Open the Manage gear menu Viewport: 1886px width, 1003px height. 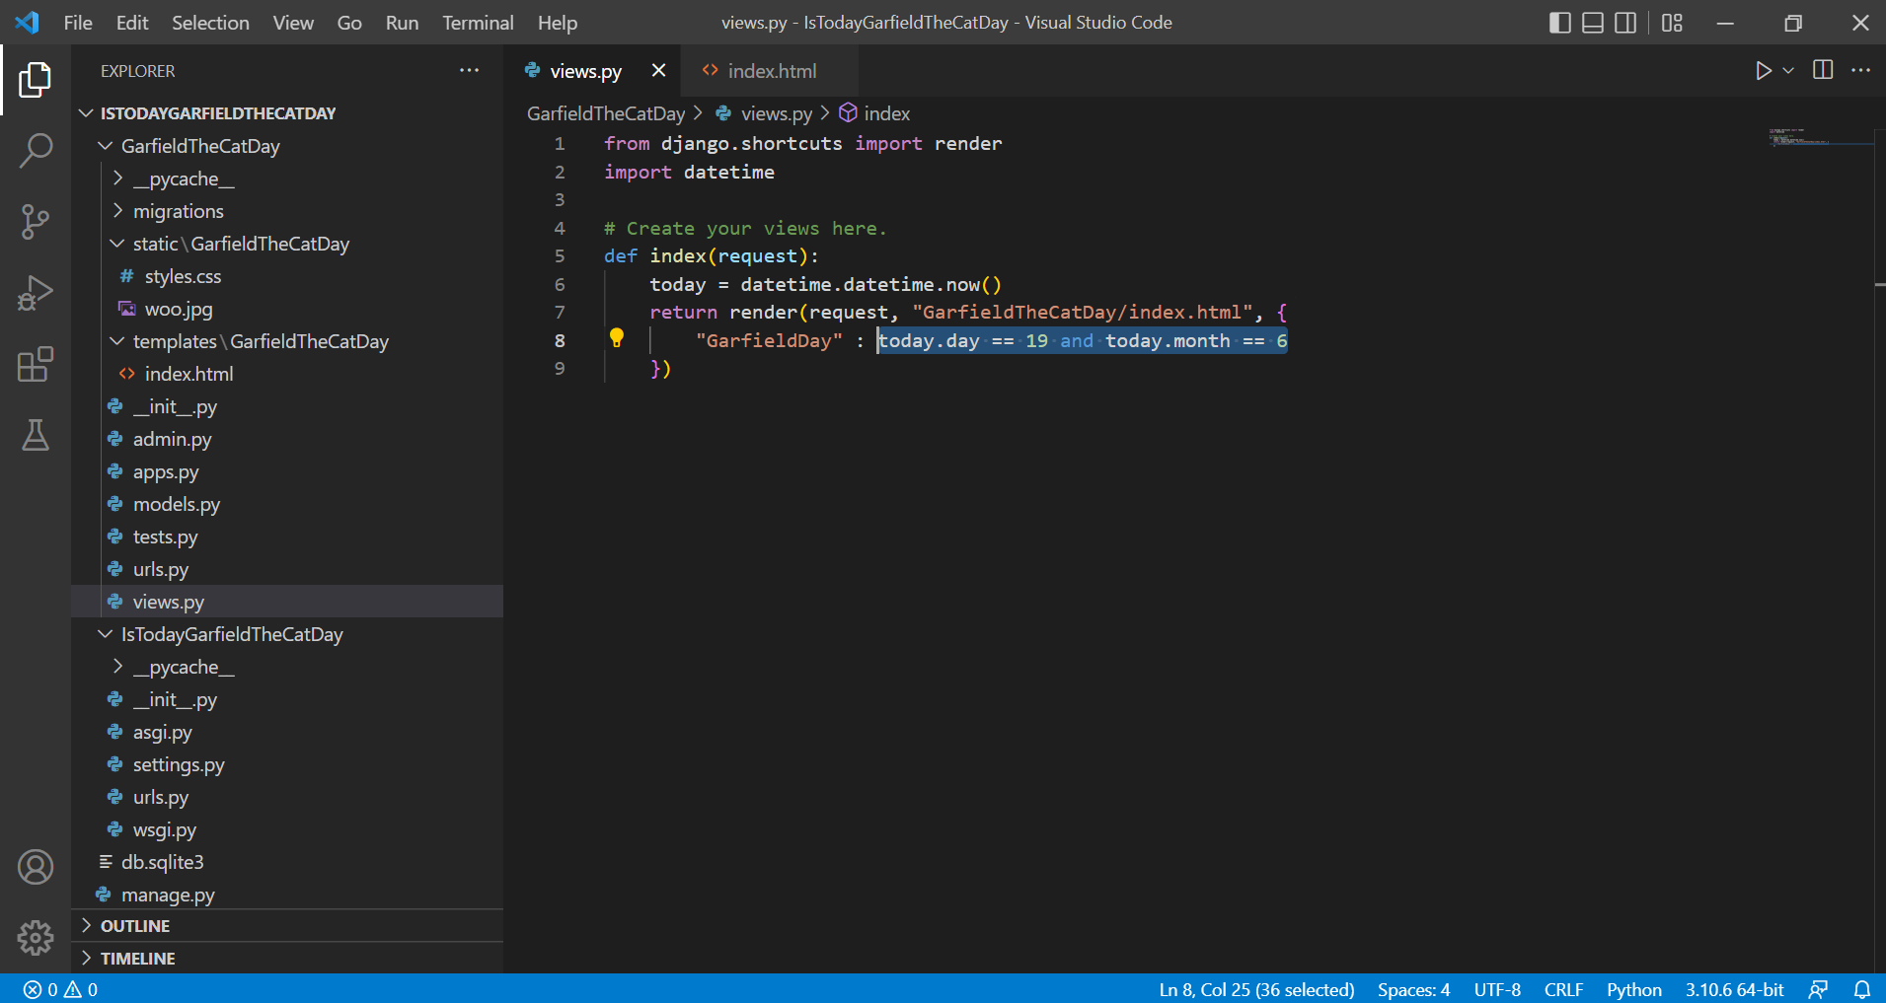coord(36,938)
